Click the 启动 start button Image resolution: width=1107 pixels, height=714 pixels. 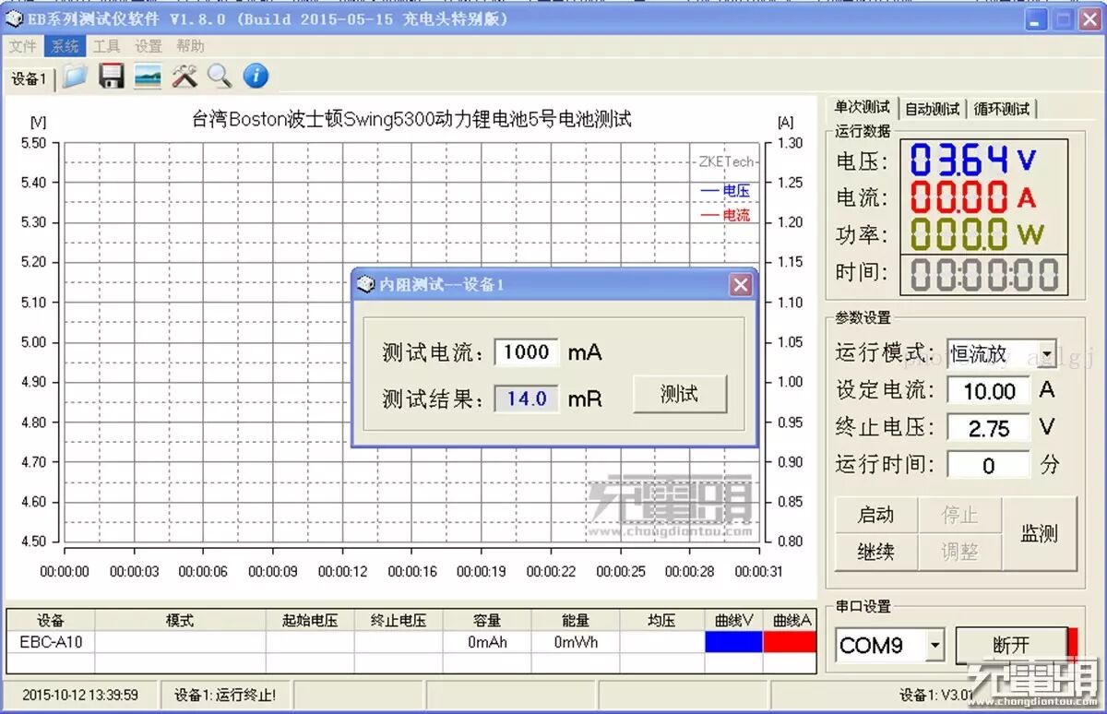point(875,515)
